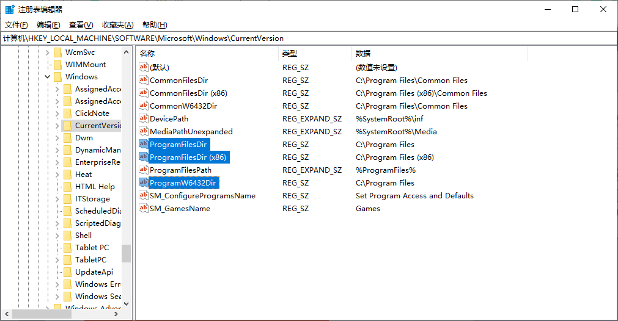Click the 'Set Program Access and Defaults' data

pos(414,195)
